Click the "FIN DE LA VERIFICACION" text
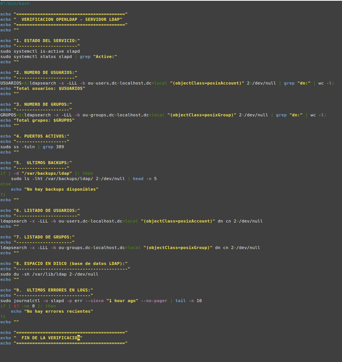The width and height of the screenshot is (342, 362). pyautogui.click(x=52, y=338)
